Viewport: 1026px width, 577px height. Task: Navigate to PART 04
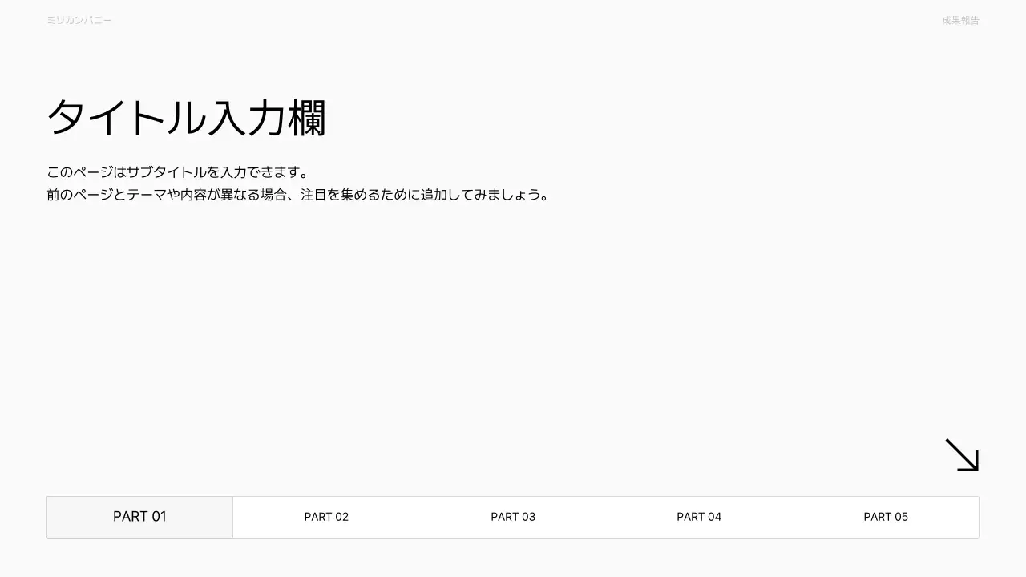(699, 517)
